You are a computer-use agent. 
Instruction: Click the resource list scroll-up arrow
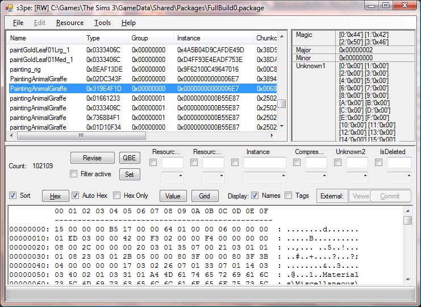pyautogui.click(x=282, y=36)
